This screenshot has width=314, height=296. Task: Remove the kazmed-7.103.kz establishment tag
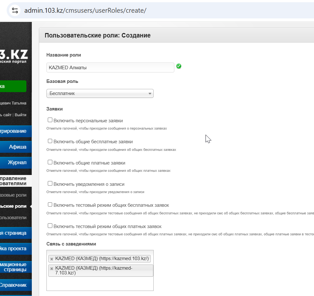pyautogui.click(x=52, y=269)
